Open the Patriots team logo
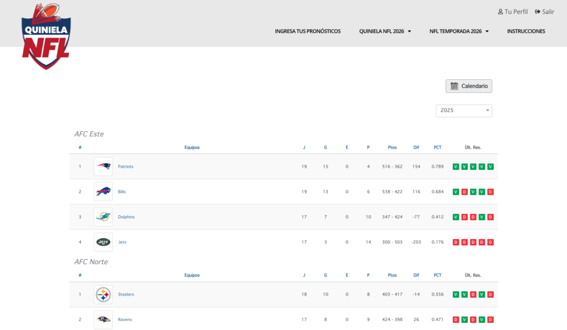 [103, 167]
